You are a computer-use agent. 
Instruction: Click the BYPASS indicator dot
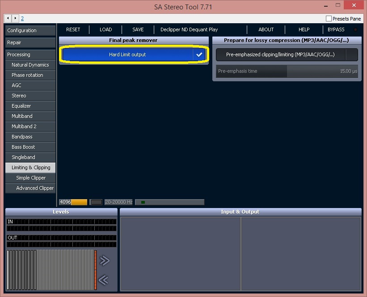click(x=355, y=29)
